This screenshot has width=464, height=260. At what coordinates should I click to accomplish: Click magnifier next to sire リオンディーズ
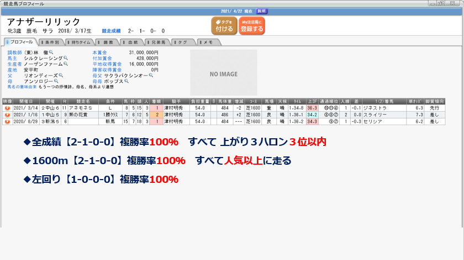(61, 75)
